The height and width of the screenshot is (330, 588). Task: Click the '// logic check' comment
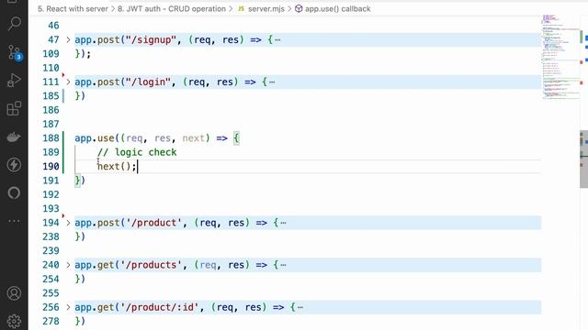click(x=137, y=152)
